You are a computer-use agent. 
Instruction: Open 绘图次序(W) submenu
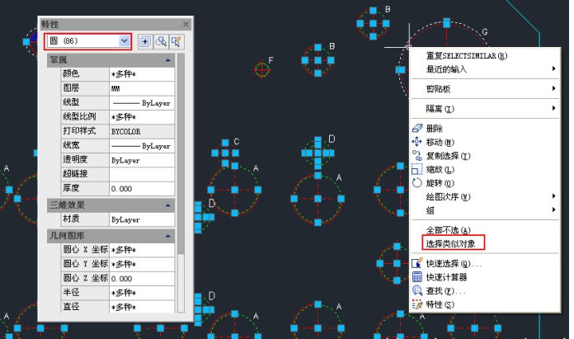click(485, 197)
